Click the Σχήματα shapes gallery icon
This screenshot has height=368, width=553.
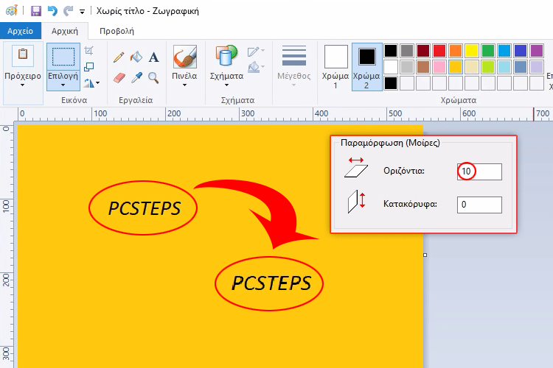coord(226,56)
